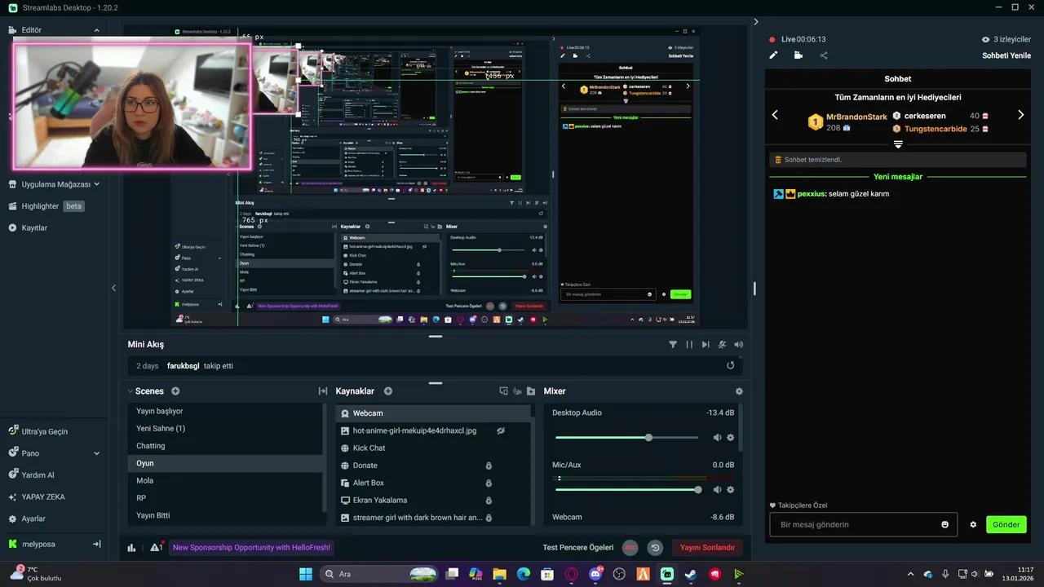
Task: Click the webcam preview in the editor
Action: 132,106
